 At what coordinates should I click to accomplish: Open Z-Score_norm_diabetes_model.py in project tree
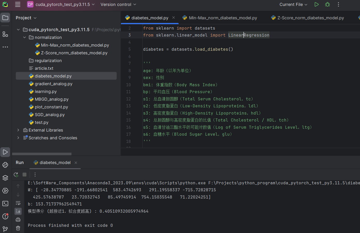point(71,53)
